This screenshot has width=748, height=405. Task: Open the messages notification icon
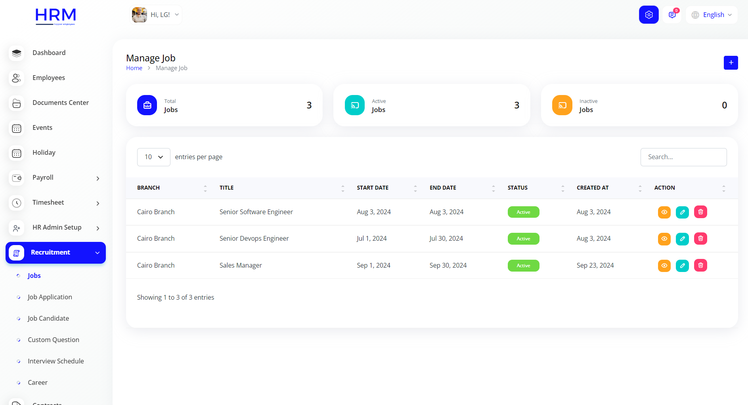pos(672,15)
